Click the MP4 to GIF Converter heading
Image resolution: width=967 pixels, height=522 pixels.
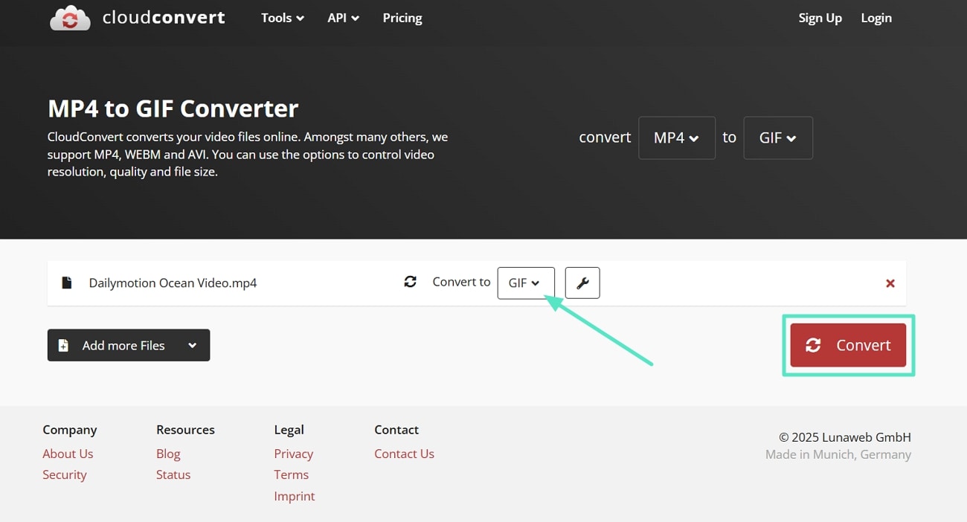coord(173,109)
